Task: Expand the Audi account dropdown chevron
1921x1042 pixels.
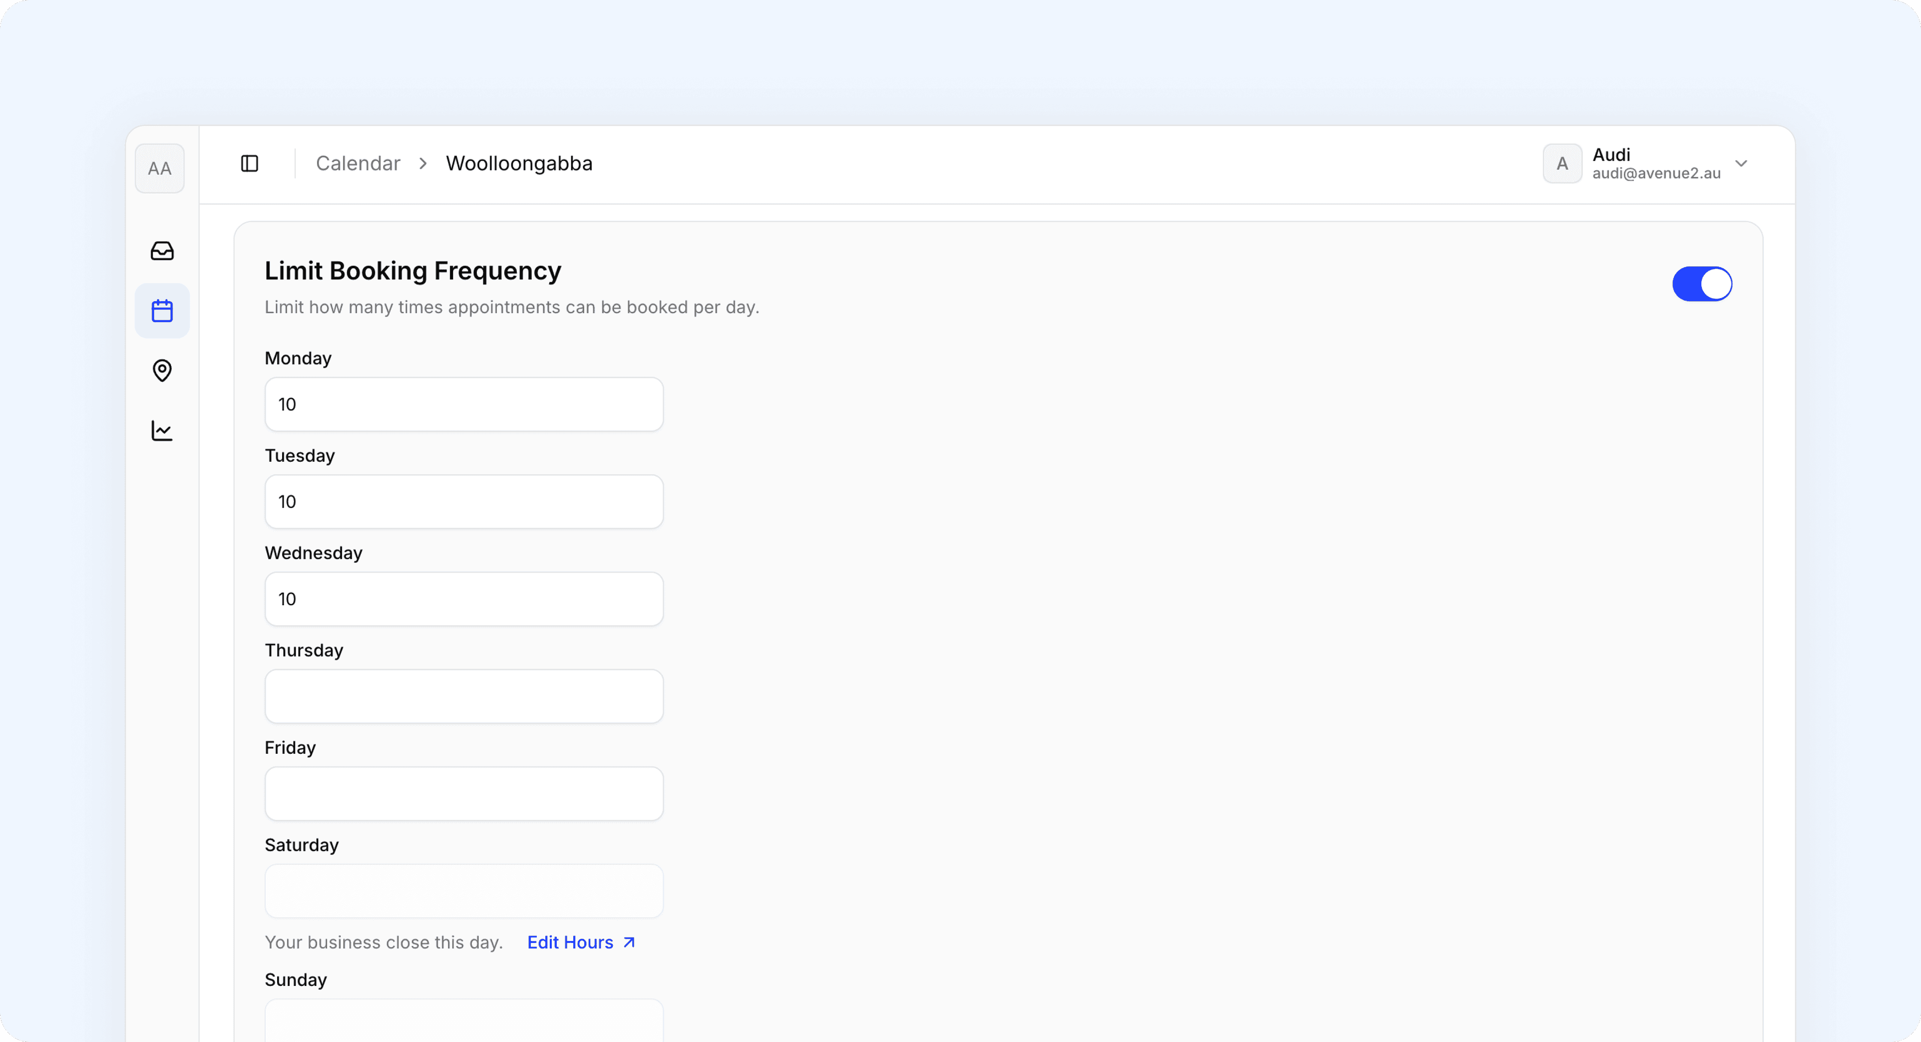Action: pyautogui.click(x=1741, y=164)
